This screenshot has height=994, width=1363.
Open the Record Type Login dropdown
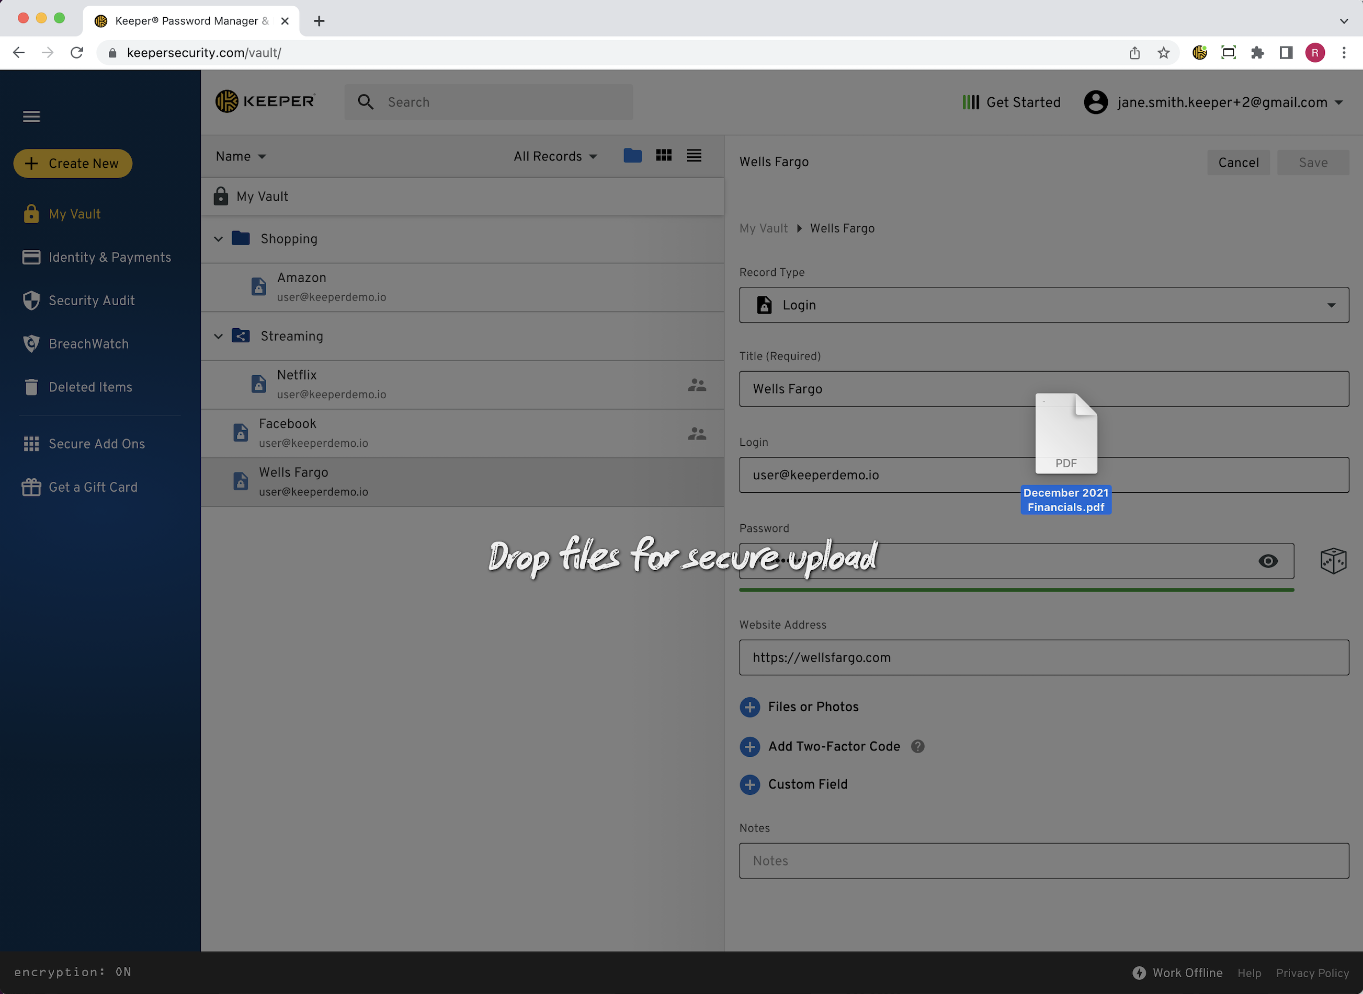(x=1044, y=305)
